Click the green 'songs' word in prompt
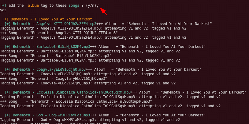 tap(74, 5)
